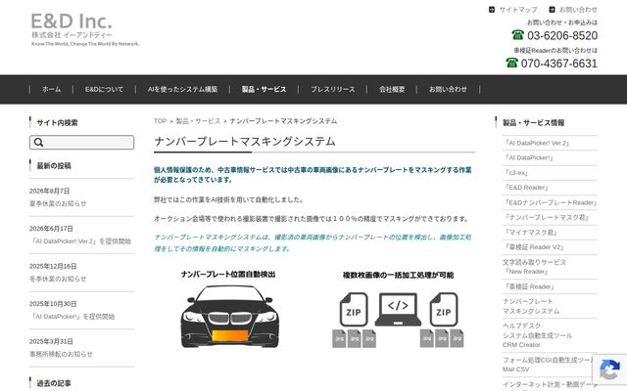627x391 pixels.
Task: Open 「AI DataPicker! Ver.2」 in the product list
Action: (536, 143)
